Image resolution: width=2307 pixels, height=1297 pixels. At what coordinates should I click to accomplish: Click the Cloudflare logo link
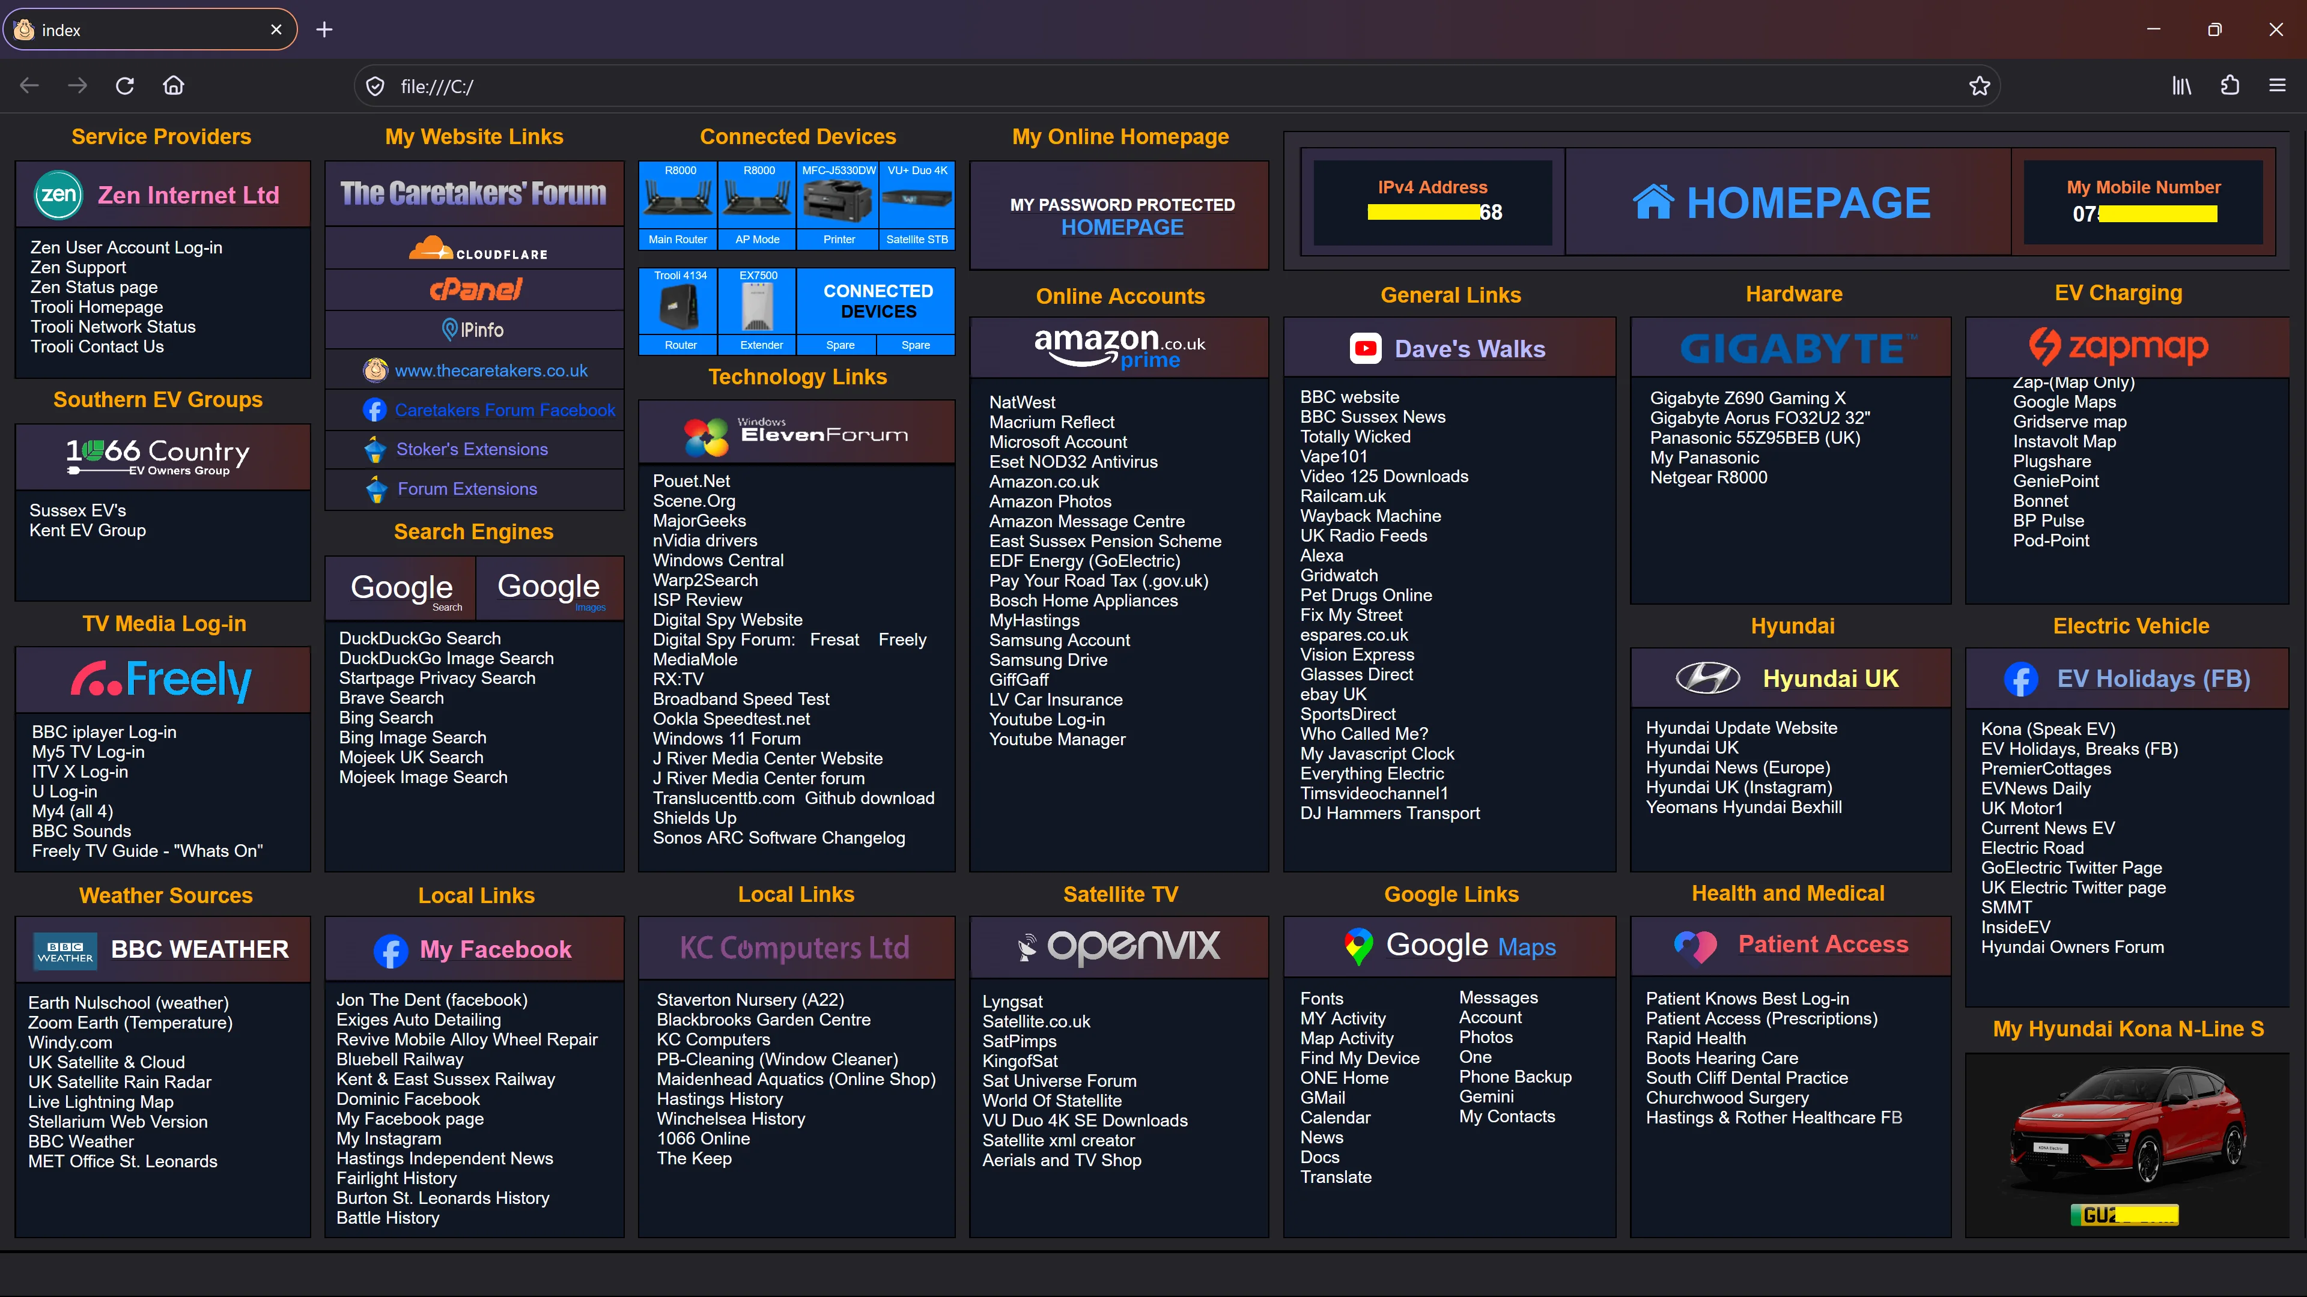[x=475, y=249]
